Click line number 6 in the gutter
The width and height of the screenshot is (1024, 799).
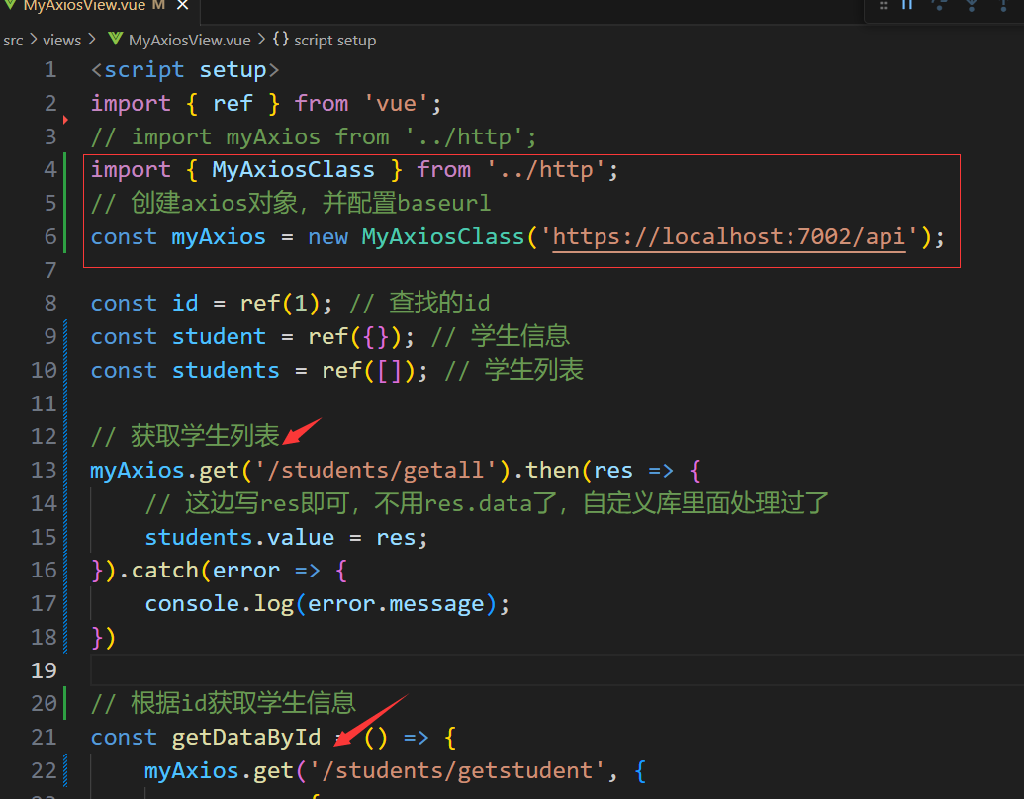coord(50,237)
